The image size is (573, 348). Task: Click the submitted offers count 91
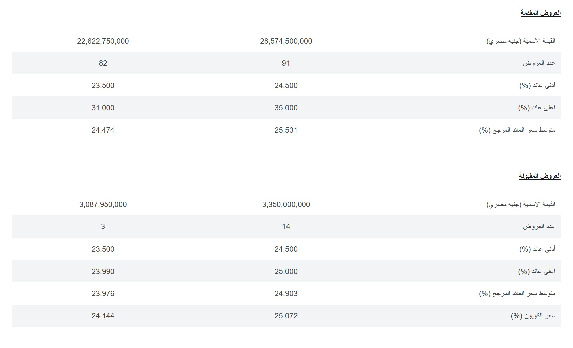coord(286,63)
